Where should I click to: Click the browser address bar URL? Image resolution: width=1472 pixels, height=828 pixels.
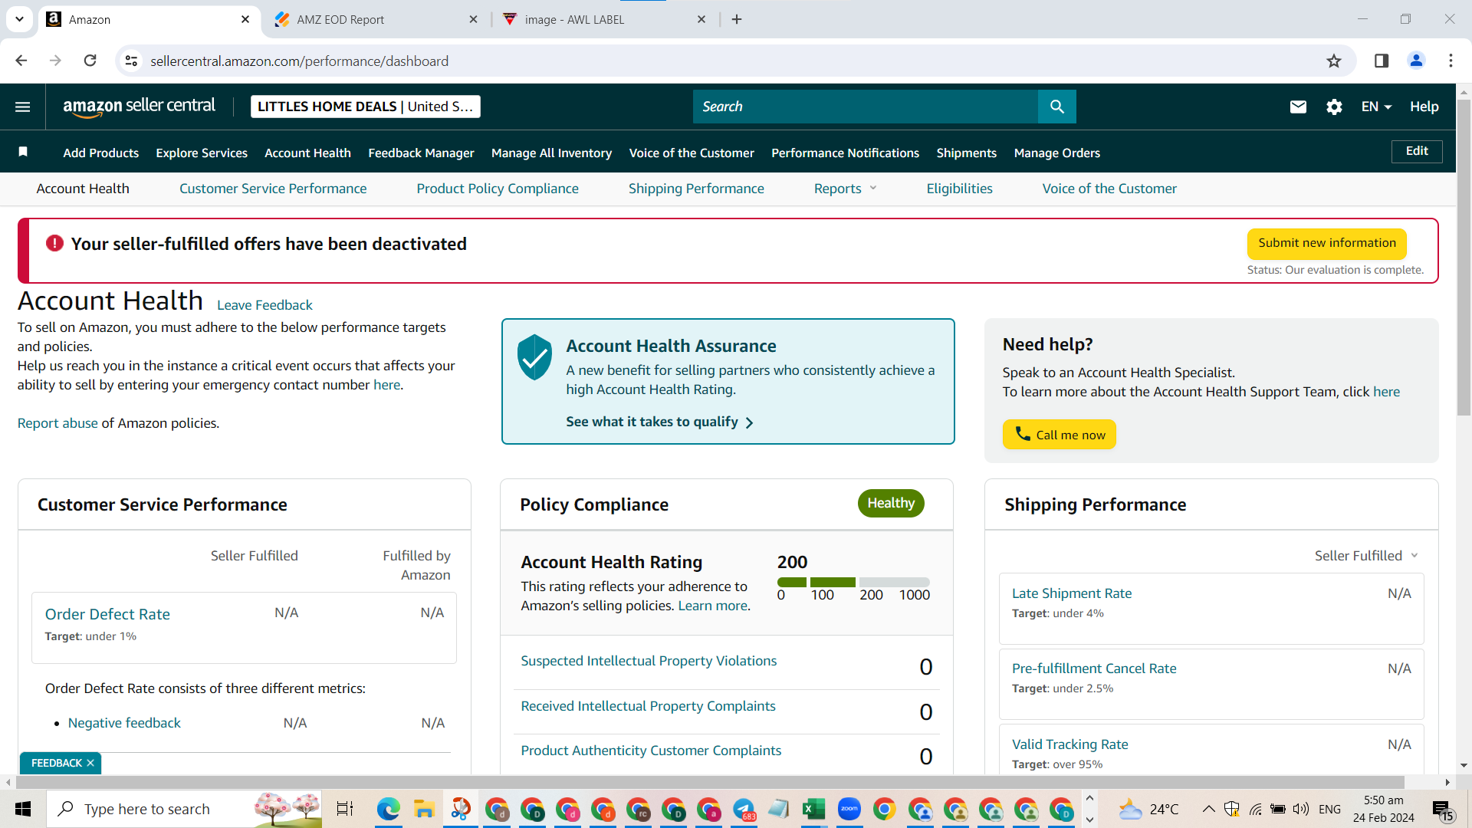299,61
